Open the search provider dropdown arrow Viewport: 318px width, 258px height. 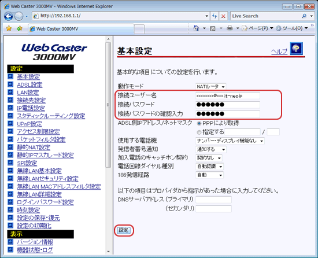point(312,16)
